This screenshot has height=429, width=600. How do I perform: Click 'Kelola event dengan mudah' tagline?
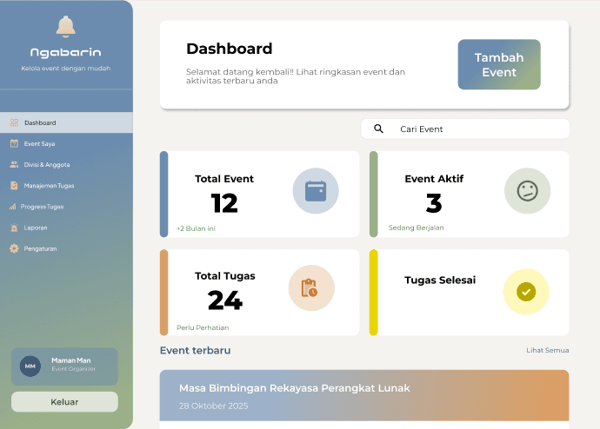[x=66, y=69]
